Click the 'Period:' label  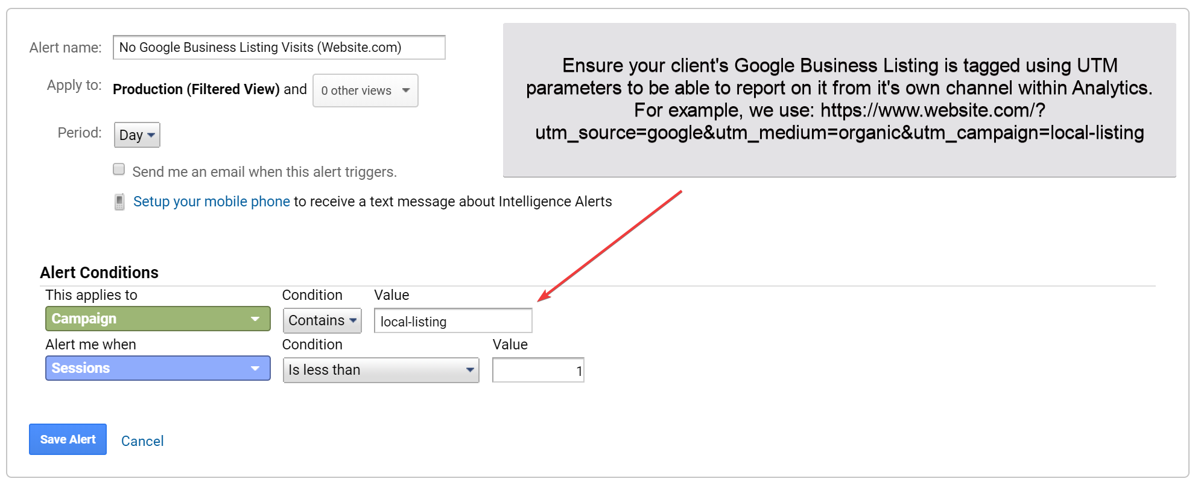80,133
